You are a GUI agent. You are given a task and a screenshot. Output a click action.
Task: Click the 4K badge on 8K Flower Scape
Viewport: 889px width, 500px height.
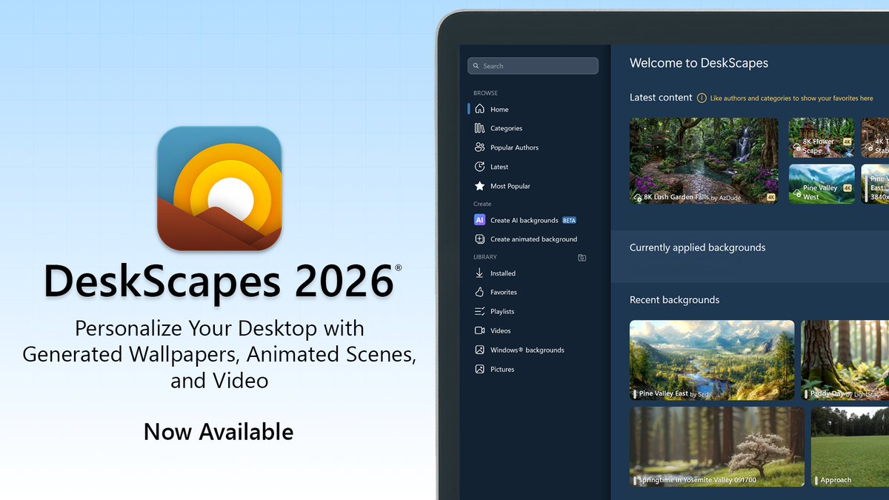click(848, 141)
